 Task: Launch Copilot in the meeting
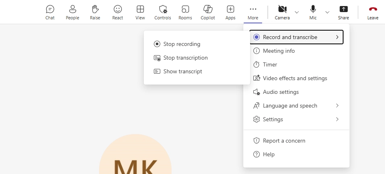[208, 12]
